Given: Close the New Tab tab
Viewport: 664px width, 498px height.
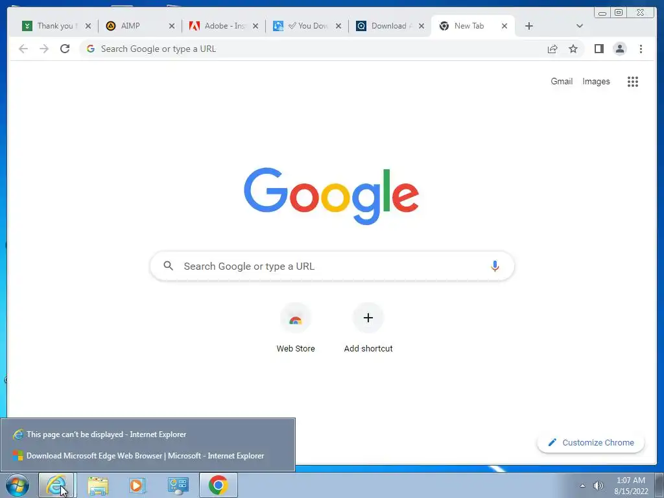Looking at the screenshot, I should (504, 26).
